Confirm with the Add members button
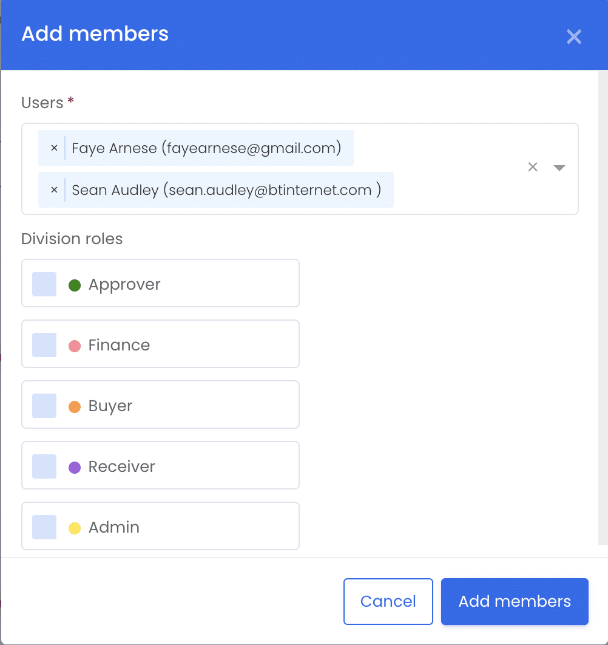 tap(515, 601)
